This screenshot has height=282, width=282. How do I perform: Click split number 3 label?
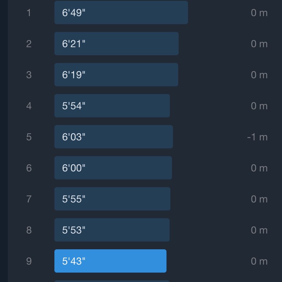tap(29, 75)
